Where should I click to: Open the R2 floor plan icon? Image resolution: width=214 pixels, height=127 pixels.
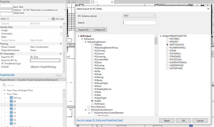[x=11, y=120]
